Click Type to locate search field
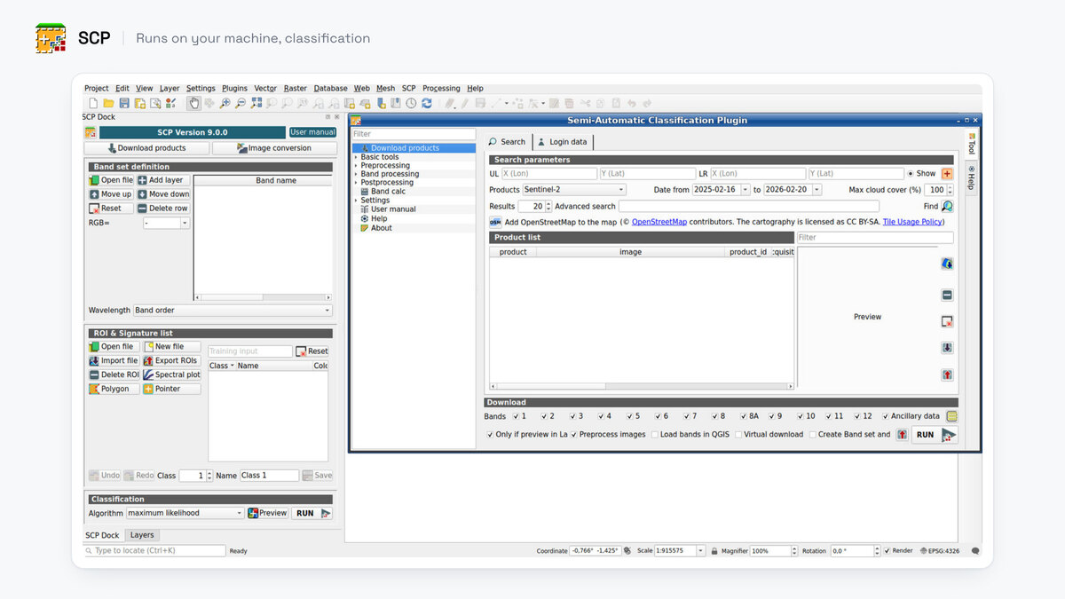The width and height of the screenshot is (1065, 599). click(154, 551)
